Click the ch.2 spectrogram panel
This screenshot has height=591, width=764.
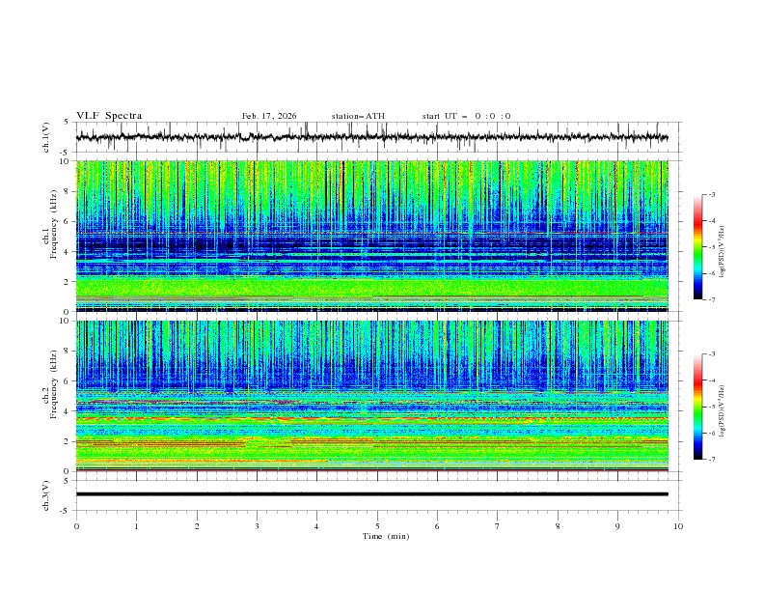[x=372, y=396]
